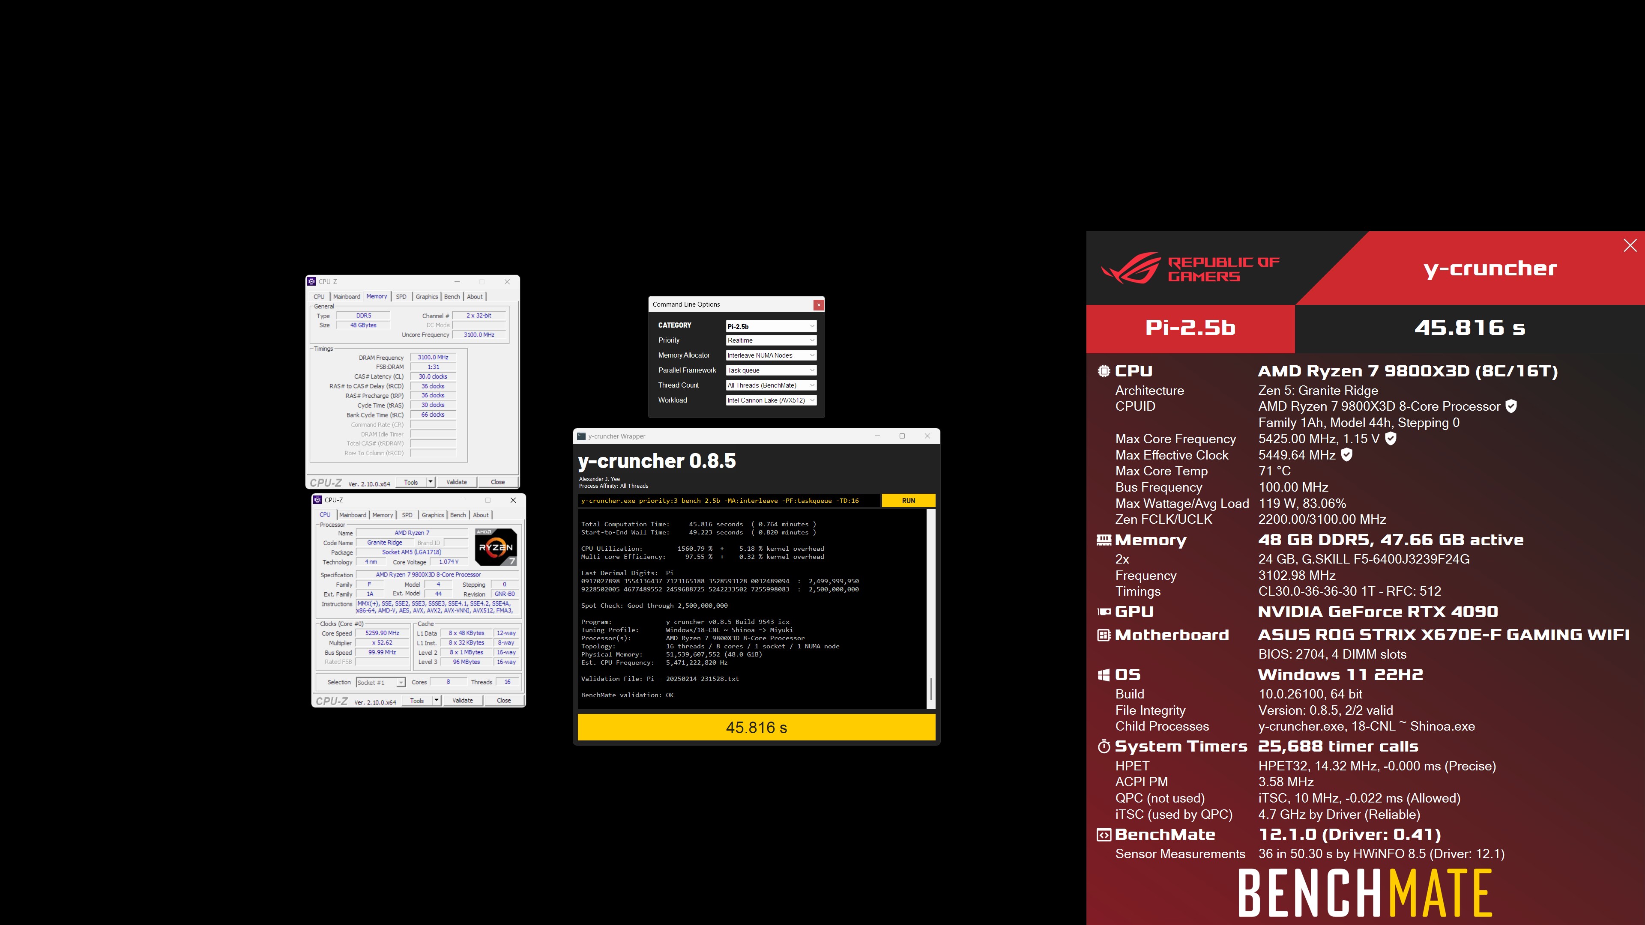Click the 45.816 s score in BenchMate header
This screenshot has width=1645, height=925.
(x=1469, y=328)
